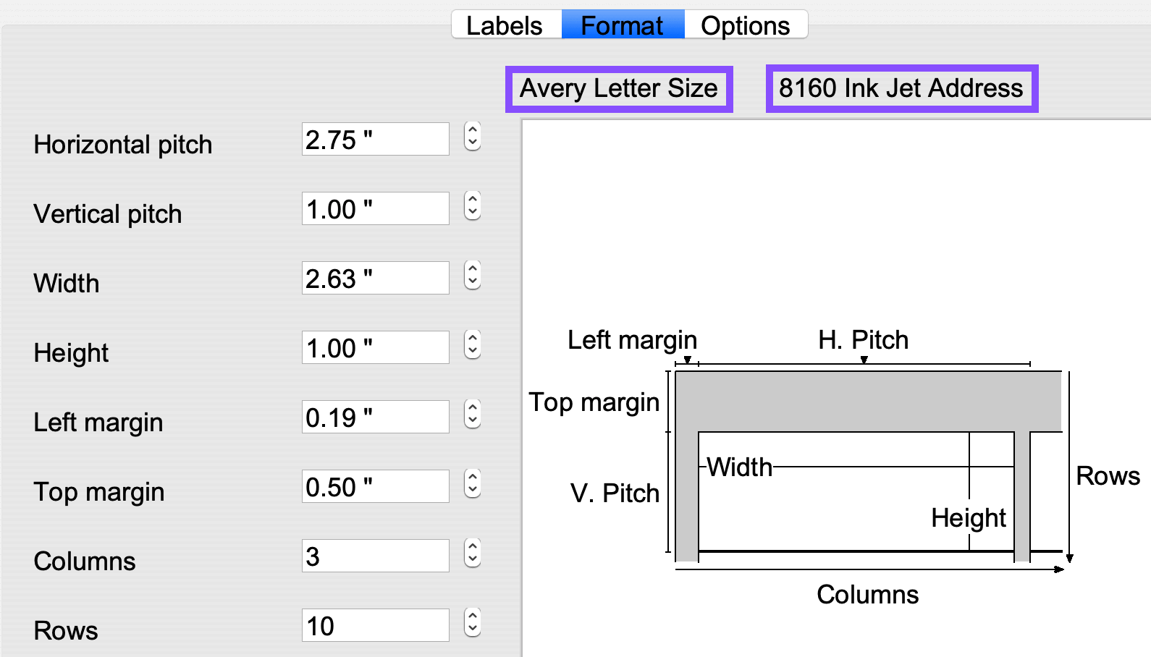Screen dimensions: 1151x657
Task: Focus the Top margin field showing 0.50"
Action: coord(375,486)
